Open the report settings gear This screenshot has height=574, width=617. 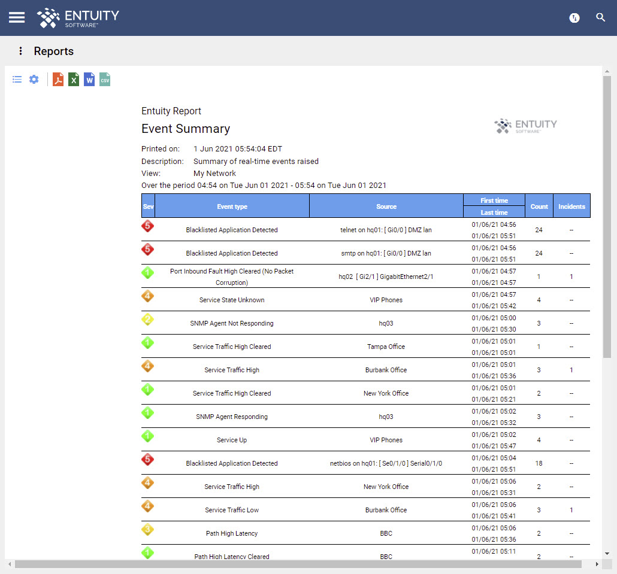[x=34, y=79]
